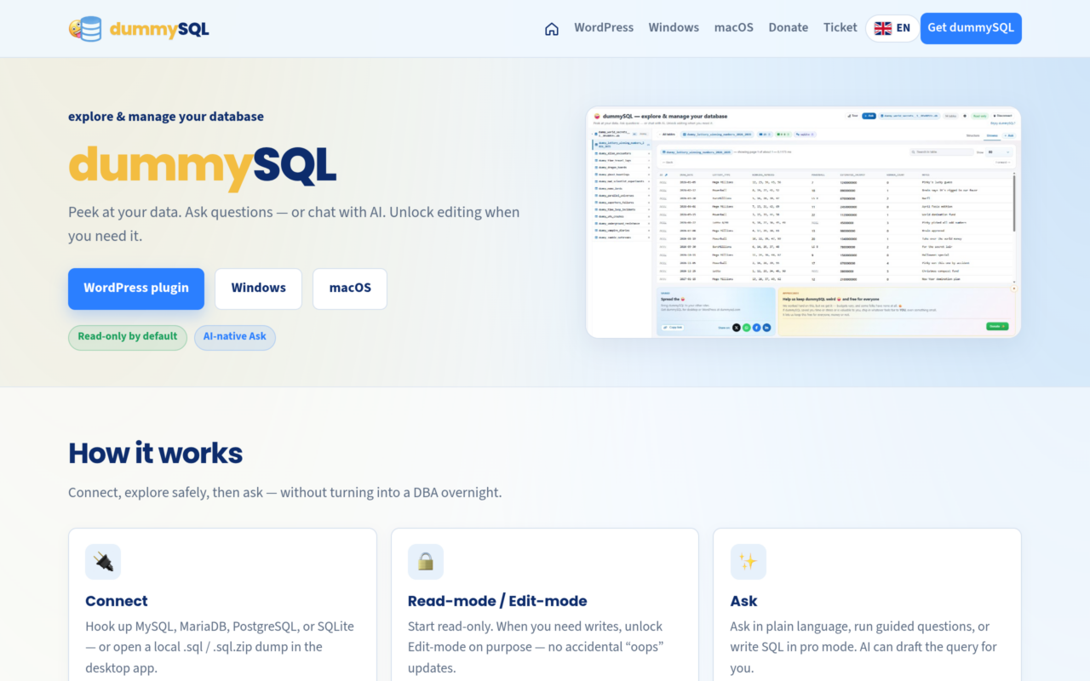Click the Get dummySQL button

[x=971, y=28]
